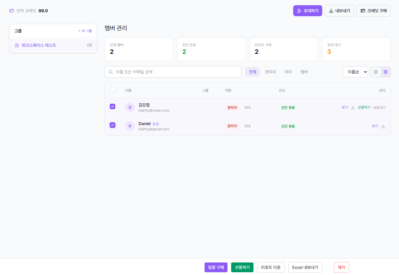Toggle the select-all header checkbox
This screenshot has height=275, width=399.
coord(113,89)
